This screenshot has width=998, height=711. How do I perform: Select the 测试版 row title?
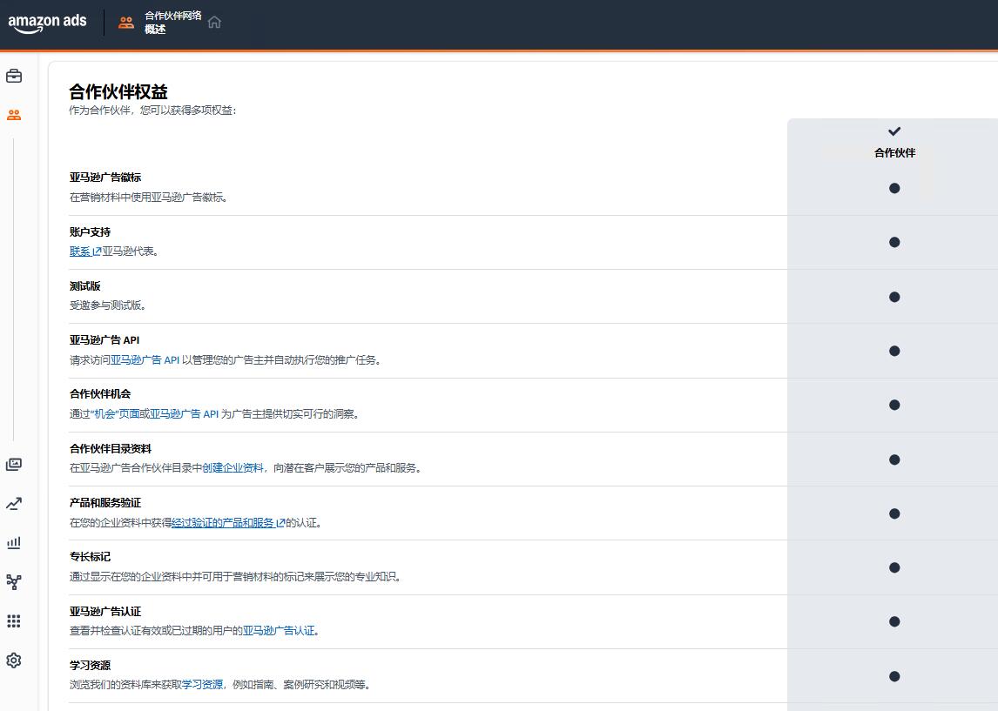84,286
